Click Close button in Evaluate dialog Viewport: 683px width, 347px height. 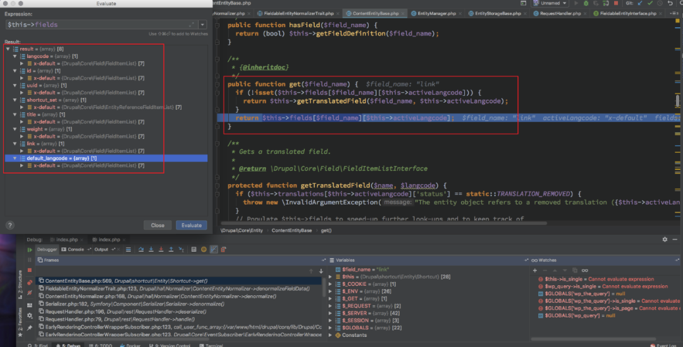[x=157, y=225]
